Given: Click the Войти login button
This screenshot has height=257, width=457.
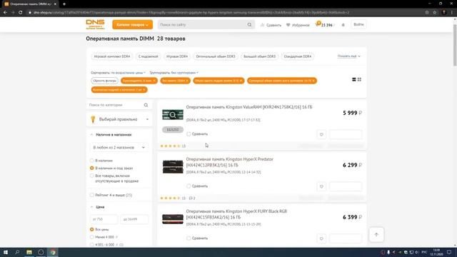Looking at the screenshot, I should (358, 25).
